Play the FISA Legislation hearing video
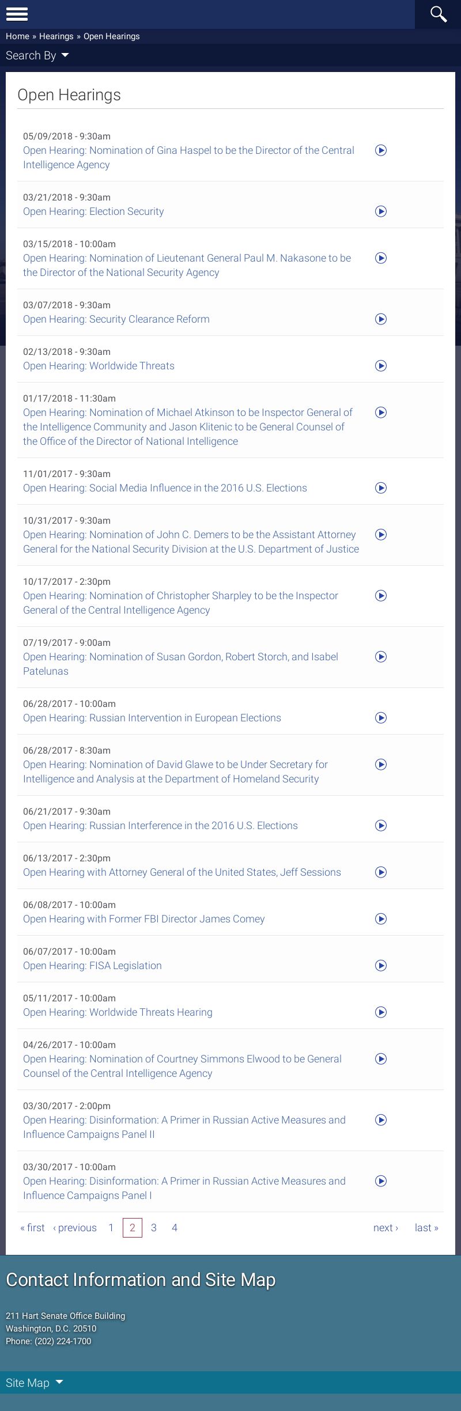Image resolution: width=461 pixels, height=1411 pixels. [x=381, y=966]
